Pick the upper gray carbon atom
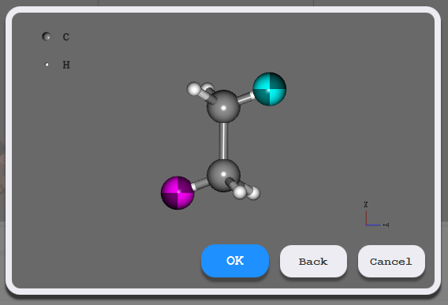448x305 pixels. (223, 106)
